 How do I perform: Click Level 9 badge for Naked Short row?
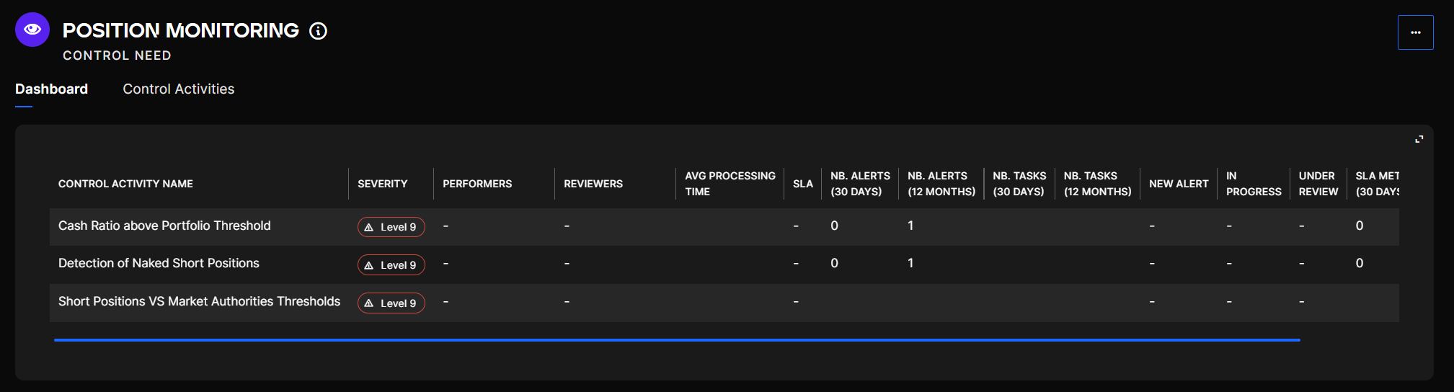pos(391,265)
